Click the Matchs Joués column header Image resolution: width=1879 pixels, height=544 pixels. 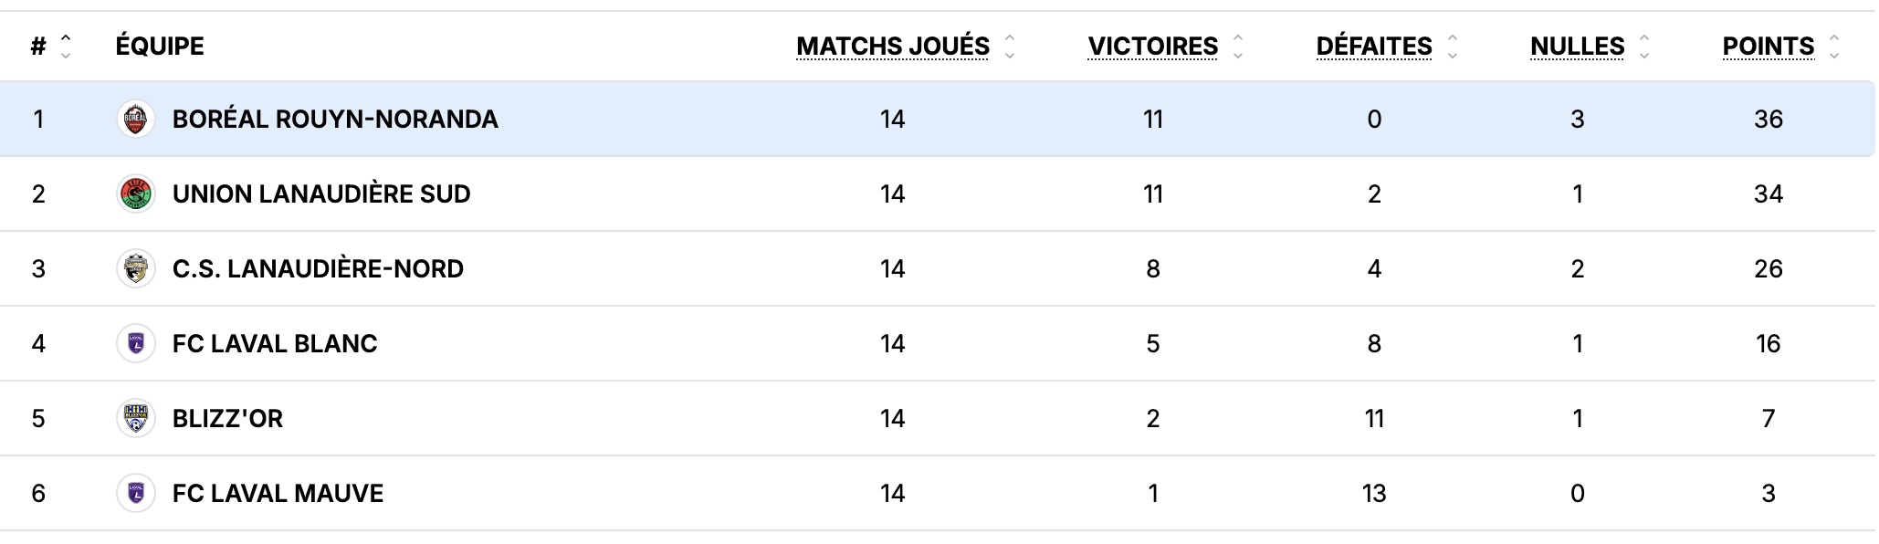click(892, 47)
